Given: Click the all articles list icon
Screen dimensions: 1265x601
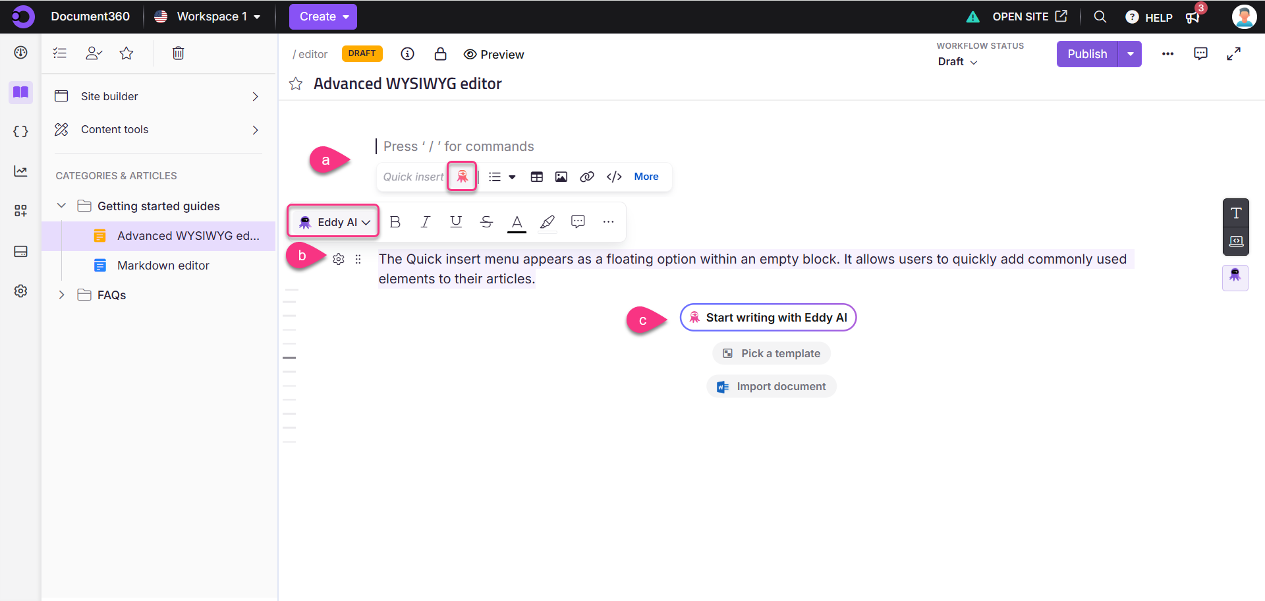Looking at the screenshot, I should [60, 53].
